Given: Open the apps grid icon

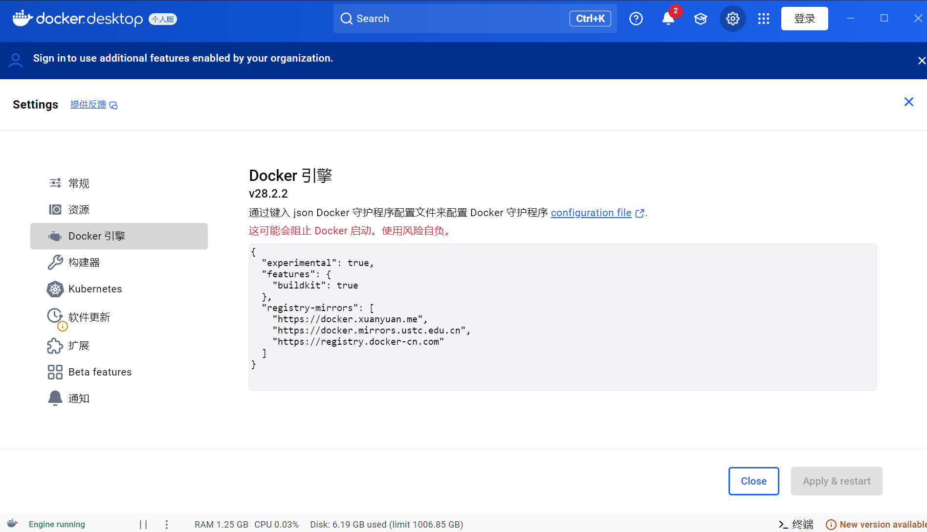Looking at the screenshot, I should pos(764,19).
